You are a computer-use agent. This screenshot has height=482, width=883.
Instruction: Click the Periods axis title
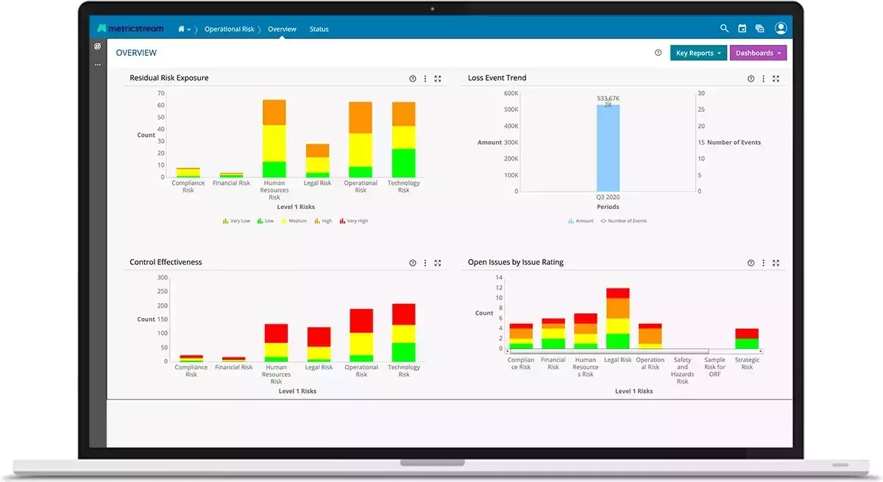point(608,208)
